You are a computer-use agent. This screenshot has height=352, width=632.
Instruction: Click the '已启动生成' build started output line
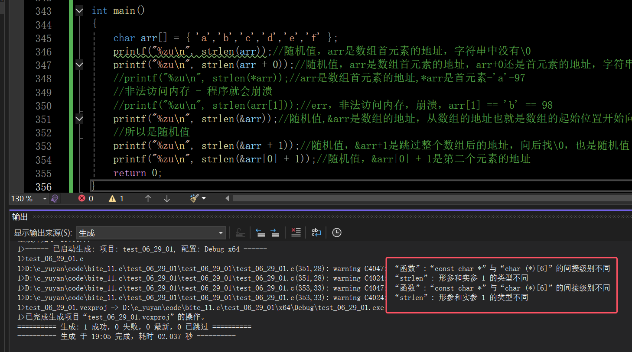(142, 249)
